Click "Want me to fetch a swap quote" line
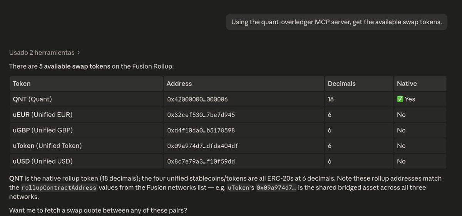The width and height of the screenshot is (462, 216). tap(98, 211)
